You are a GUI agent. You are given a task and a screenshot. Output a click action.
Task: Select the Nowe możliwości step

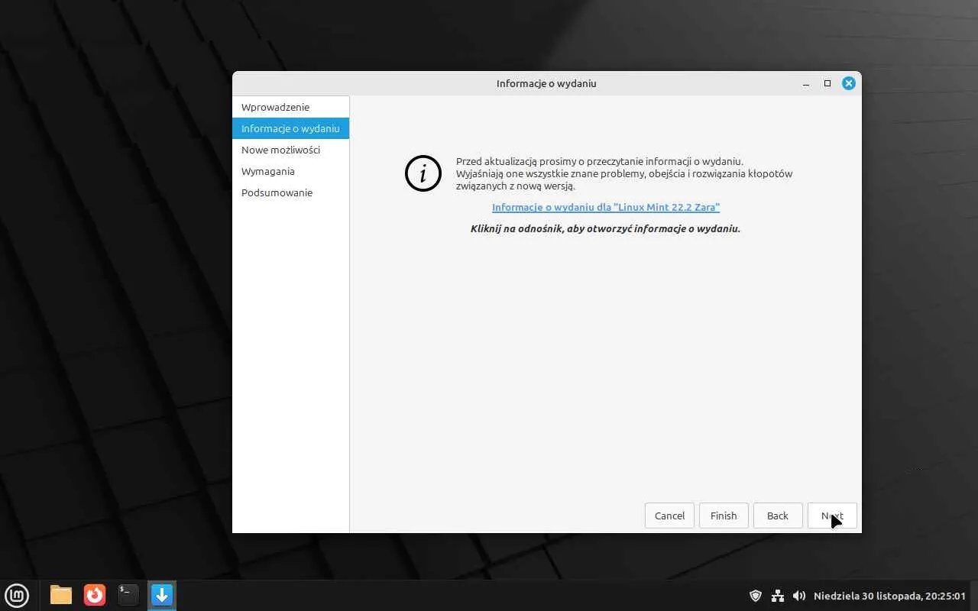[x=290, y=150]
